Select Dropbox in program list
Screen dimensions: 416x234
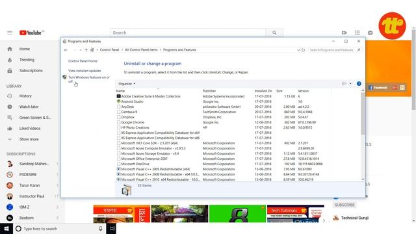tap(127, 117)
